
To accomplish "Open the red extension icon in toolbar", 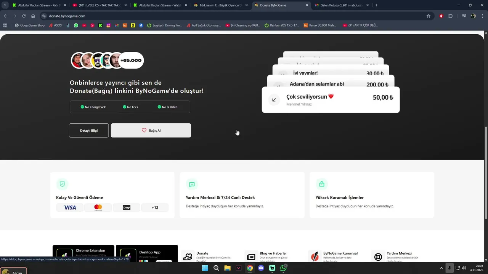I will pyautogui.click(x=441, y=16).
